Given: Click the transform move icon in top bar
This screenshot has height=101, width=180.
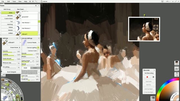Looking at the screenshot, I should [x=30, y=1].
